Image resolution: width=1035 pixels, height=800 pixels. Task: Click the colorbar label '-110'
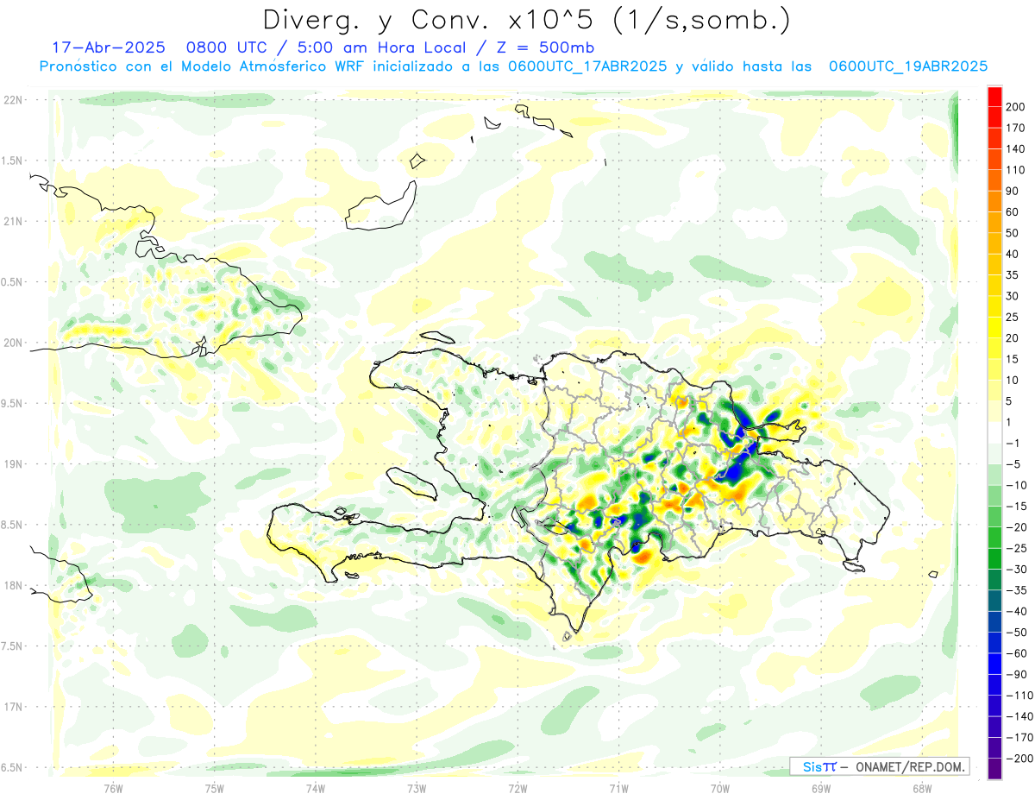(x=1020, y=695)
